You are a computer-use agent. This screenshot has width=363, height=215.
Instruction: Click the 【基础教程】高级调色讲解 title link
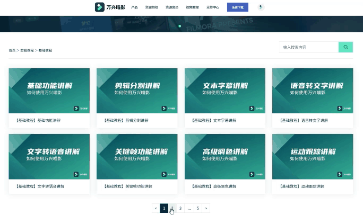click(214, 186)
